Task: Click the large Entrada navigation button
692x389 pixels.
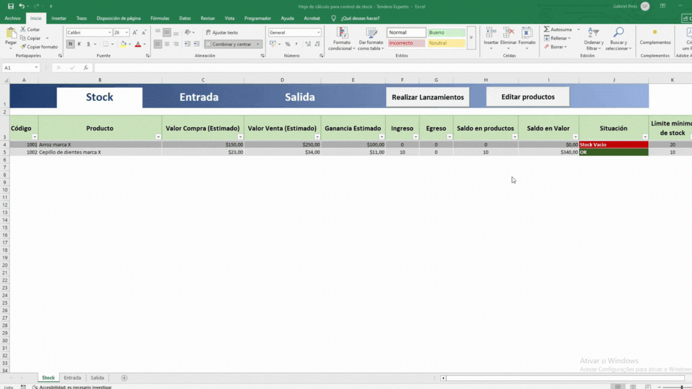Action: [x=199, y=97]
